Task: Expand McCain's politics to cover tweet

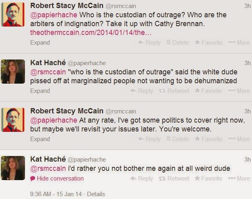Action: pyautogui.click(x=40, y=139)
